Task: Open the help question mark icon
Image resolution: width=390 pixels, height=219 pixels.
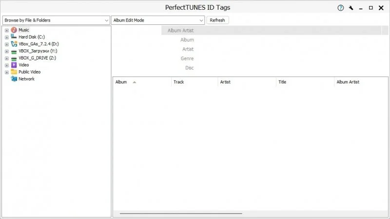Action: [340, 8]
